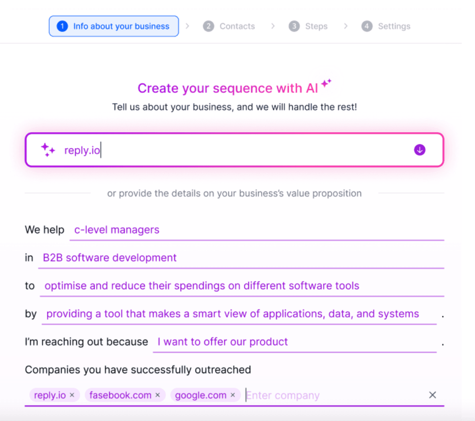Click the reply.io text in the AI prompt
Screen dimensions: 475x421
coord(82,150)
